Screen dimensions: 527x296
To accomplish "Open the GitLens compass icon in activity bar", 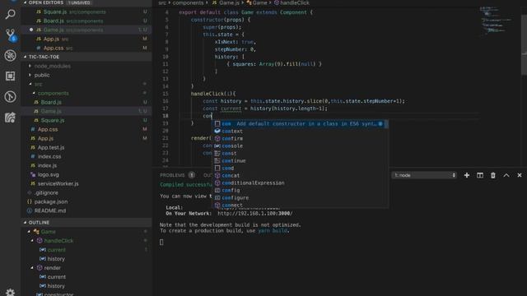I will pos(10,97).
